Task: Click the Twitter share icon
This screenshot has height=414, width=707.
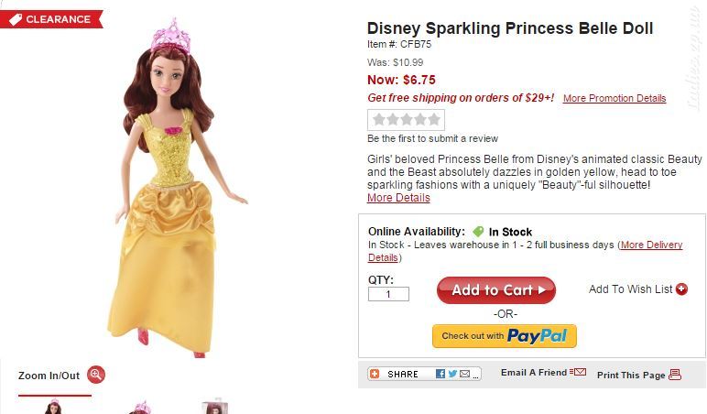Action: (x=452, y=374)
